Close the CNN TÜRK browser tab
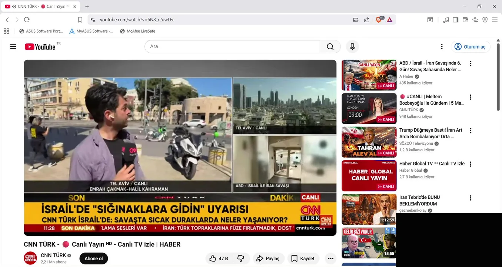502x267 pixels. coord(75,7)
